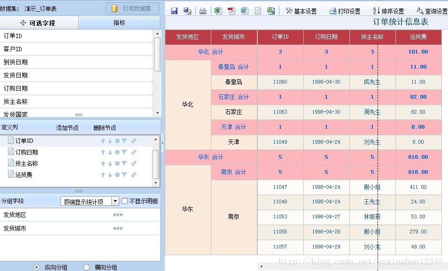Viewport: 448px width, 271px height.
Task: Click the Excel paged export icon
Action: 271,11
